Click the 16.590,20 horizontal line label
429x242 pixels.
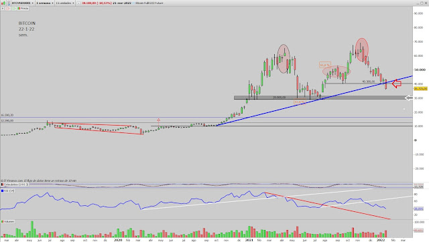pyautogui.click(x=7, y=115)
